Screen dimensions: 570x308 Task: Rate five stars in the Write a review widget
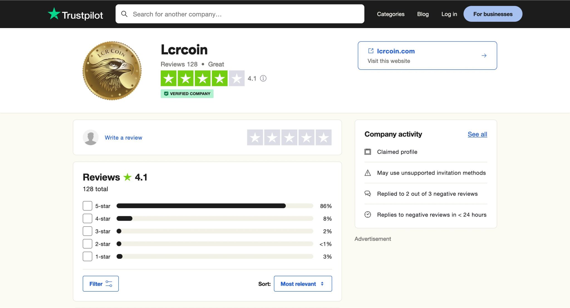point(323,137)
